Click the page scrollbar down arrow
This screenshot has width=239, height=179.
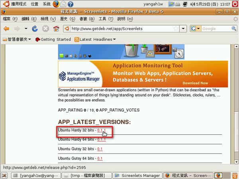236,162
